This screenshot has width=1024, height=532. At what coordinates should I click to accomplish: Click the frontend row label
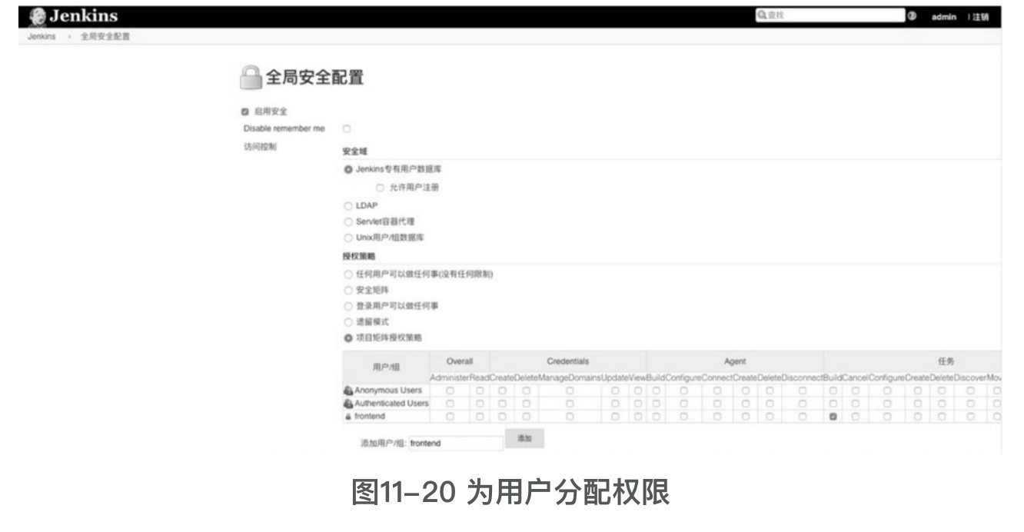pyautogui.click(x=370, y=416)
